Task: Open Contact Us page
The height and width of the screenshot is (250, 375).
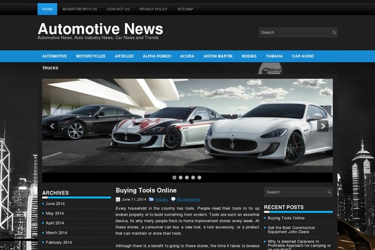Action: [118, 9]
